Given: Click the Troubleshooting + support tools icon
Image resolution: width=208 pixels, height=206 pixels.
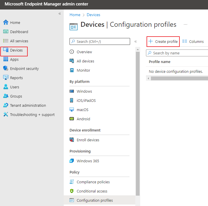Looking at the screenshot, I should click(6, 114).
